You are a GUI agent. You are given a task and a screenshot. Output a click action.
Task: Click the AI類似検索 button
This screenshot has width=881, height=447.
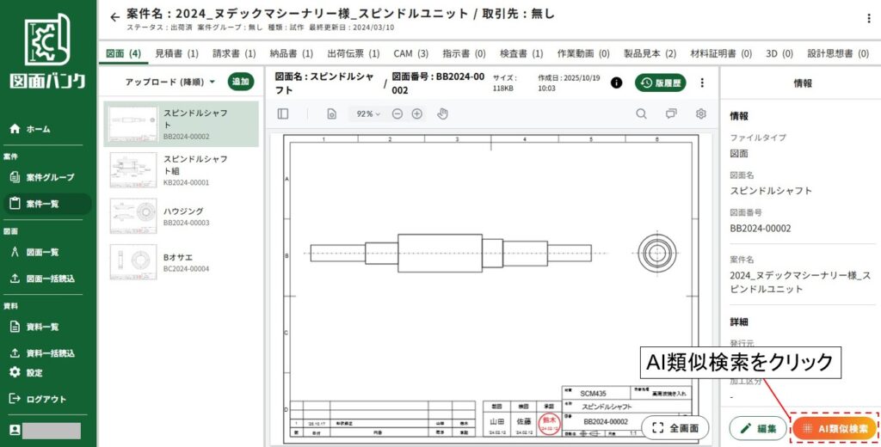835,428
